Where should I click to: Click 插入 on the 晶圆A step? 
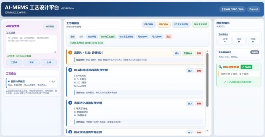177,53
